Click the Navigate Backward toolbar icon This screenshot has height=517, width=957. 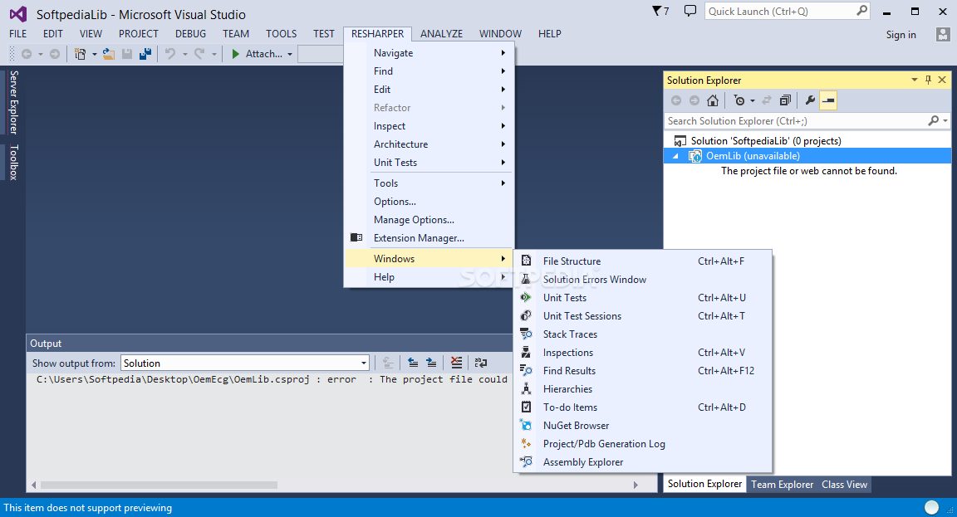click(x=27, y=54)
